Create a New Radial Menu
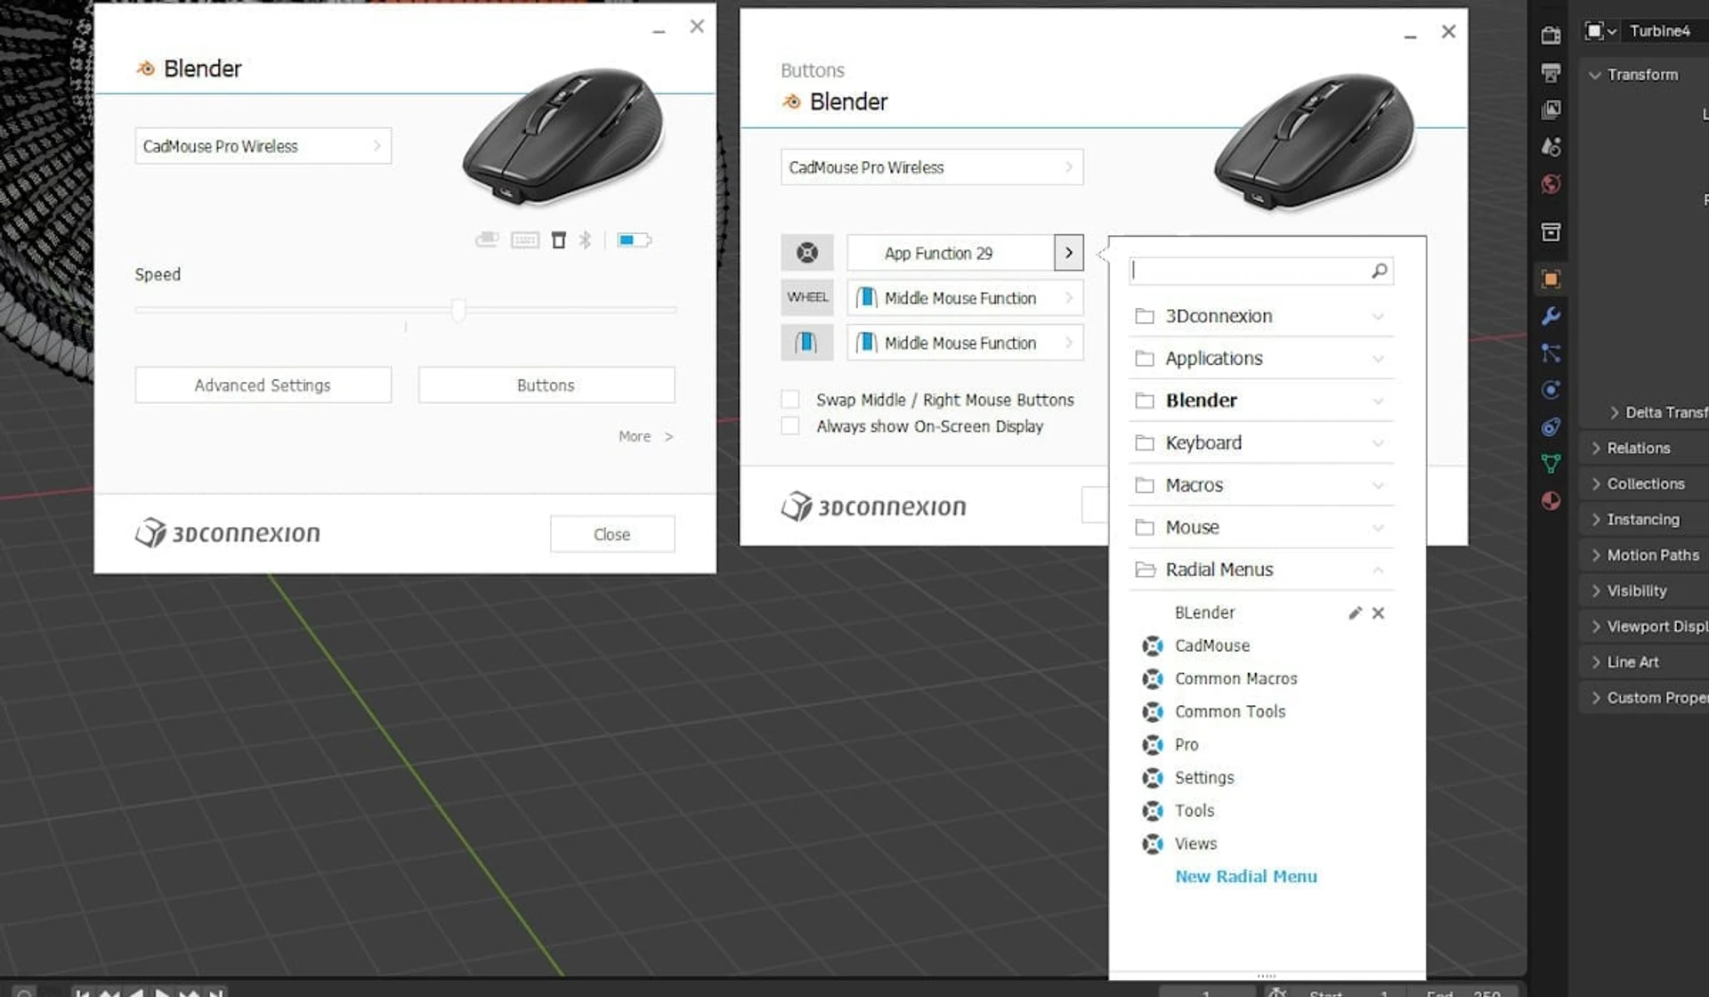 click(1245, 876)
